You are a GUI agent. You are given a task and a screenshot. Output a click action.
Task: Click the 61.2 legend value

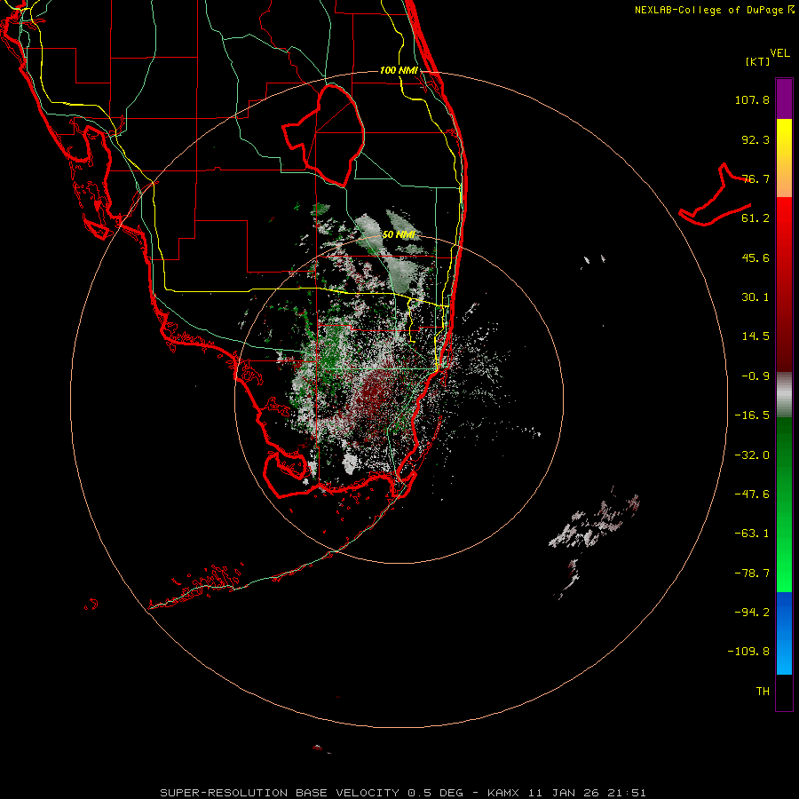coord(755,218)
